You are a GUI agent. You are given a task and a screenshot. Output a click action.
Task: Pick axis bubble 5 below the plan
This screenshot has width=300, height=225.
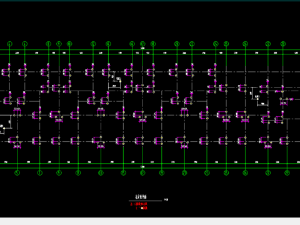pos(17,172)
